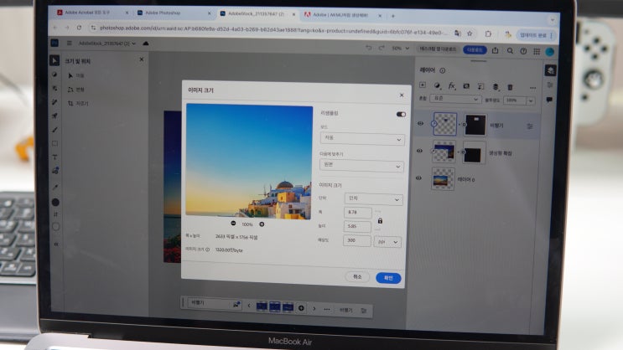Open the blend mode dropdown in Layers panel
This screenshot has width=623, height=350.
click(455, 99)
